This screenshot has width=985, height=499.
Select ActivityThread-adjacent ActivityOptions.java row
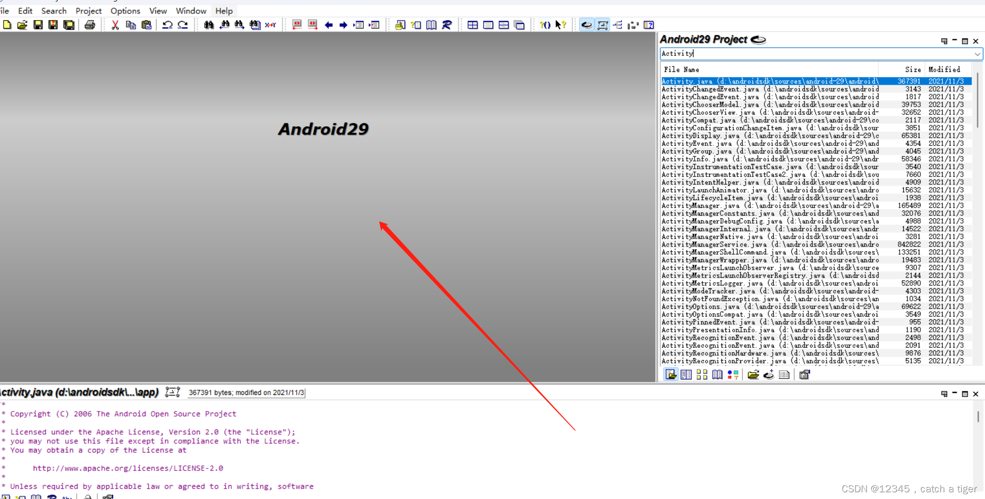point(816,306)
